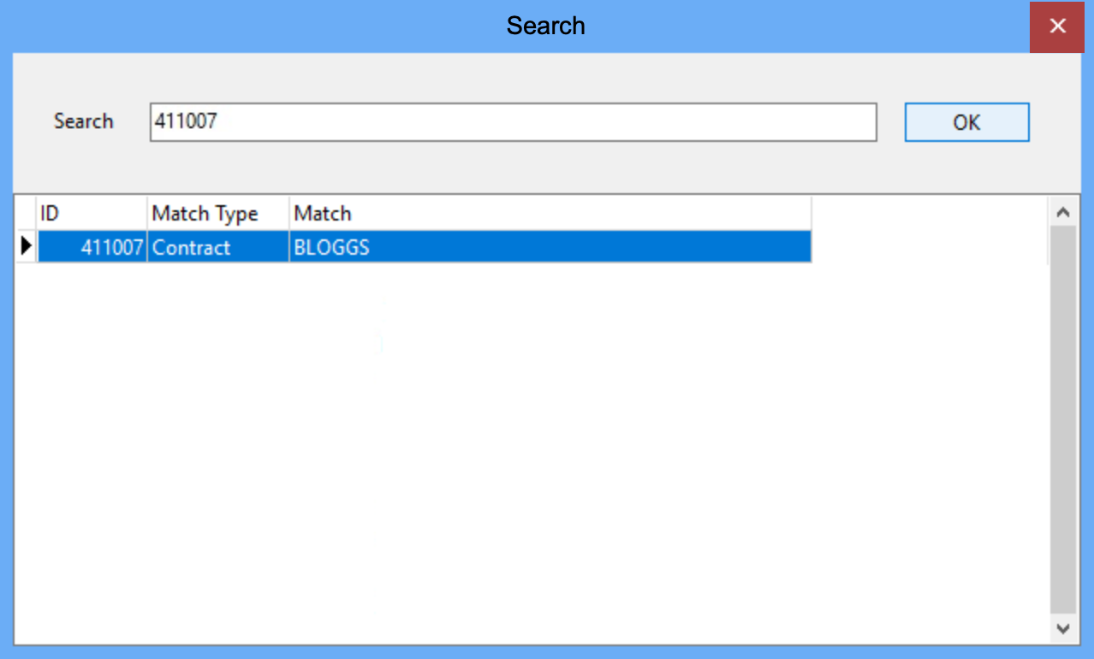
Task: Select the Contract match type cell
Action: [217, 248]
